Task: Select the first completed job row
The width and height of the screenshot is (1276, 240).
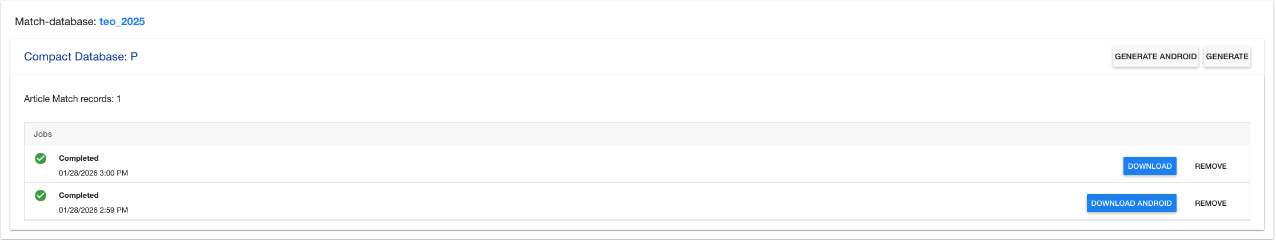Action: 571,165
